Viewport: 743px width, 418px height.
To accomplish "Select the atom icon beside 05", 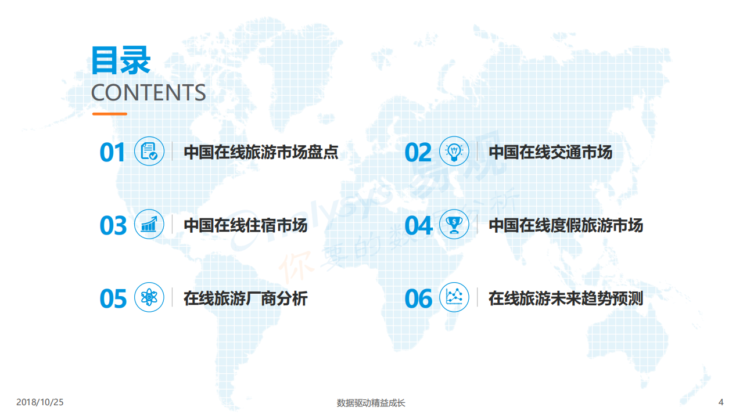I will tap(149, 297).
